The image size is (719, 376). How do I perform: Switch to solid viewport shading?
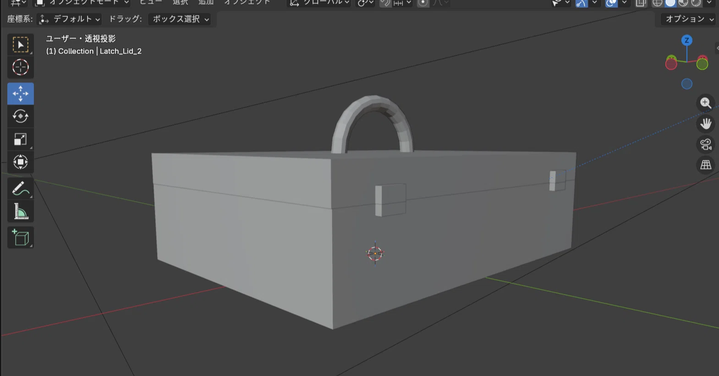point(670,3)
